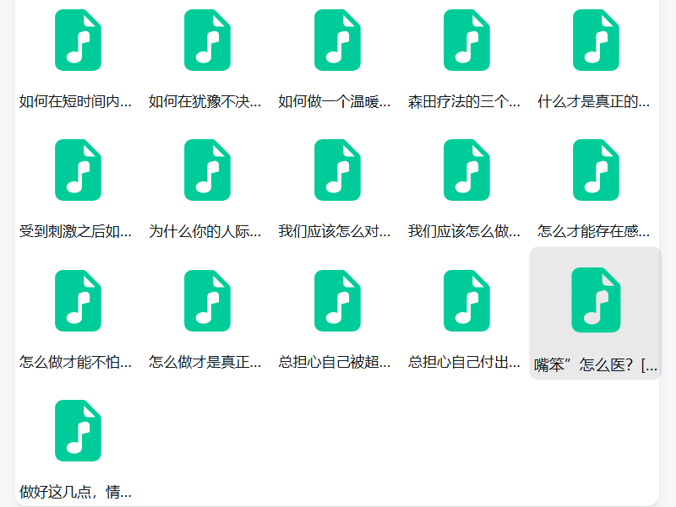Click file name 做好这几点，情...
The image size is (676, 507).
pos(75,492)
